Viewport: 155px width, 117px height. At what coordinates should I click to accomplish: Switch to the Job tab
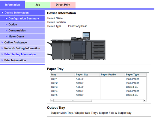pos(38,5)
